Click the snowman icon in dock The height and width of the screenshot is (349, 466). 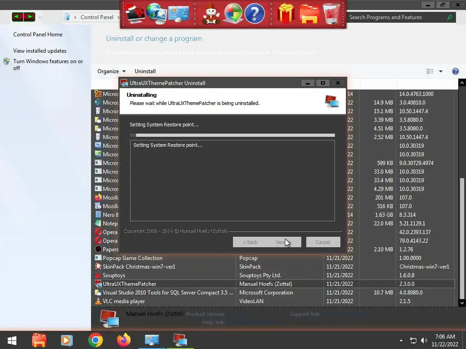point(211,14)
